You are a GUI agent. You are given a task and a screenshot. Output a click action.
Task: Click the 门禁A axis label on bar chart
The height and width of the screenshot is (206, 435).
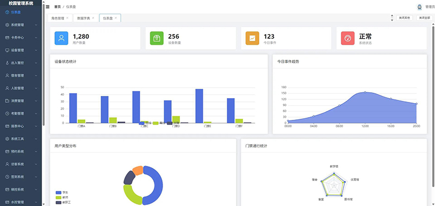(82, 126)
